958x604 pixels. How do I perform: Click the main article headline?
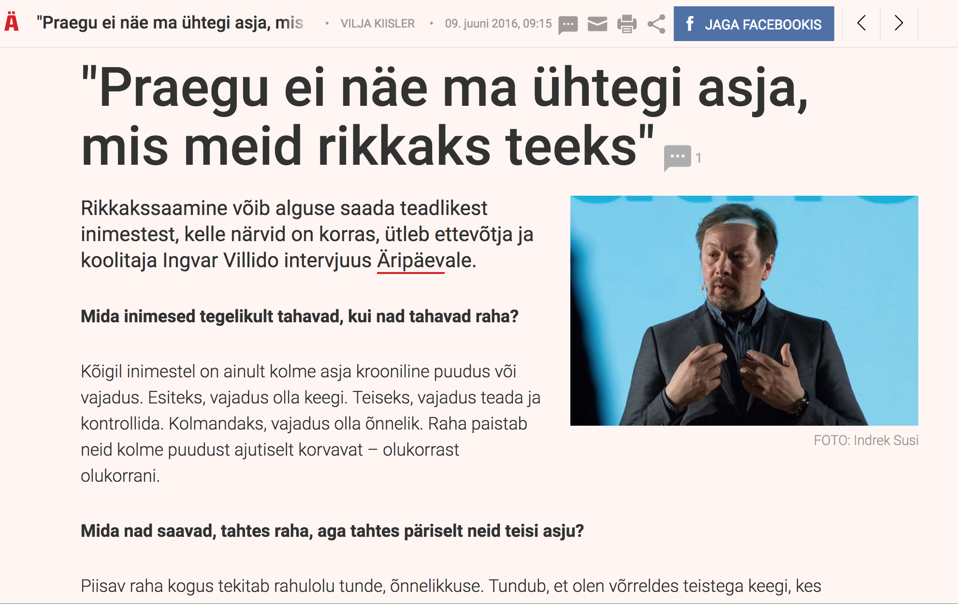445,116
